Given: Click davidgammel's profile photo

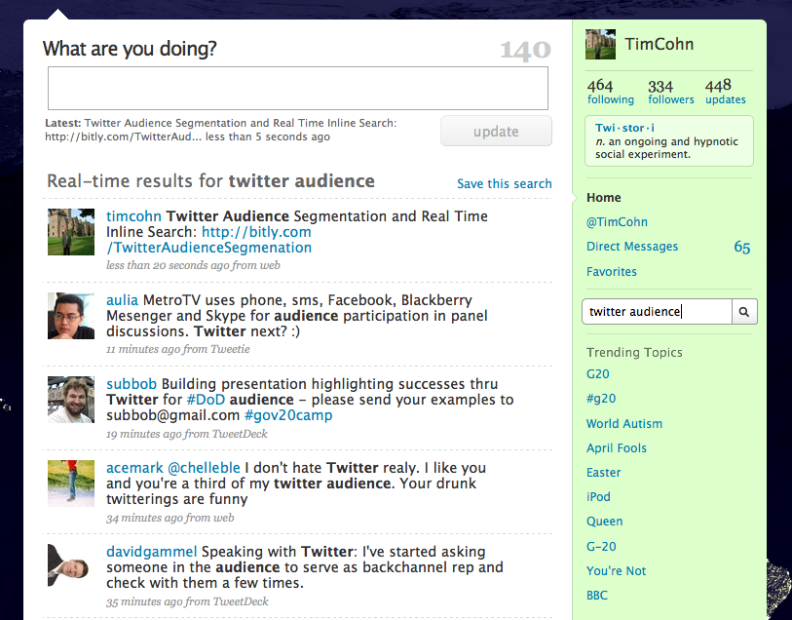Looking at the screenshot, I should coord(71,567).
